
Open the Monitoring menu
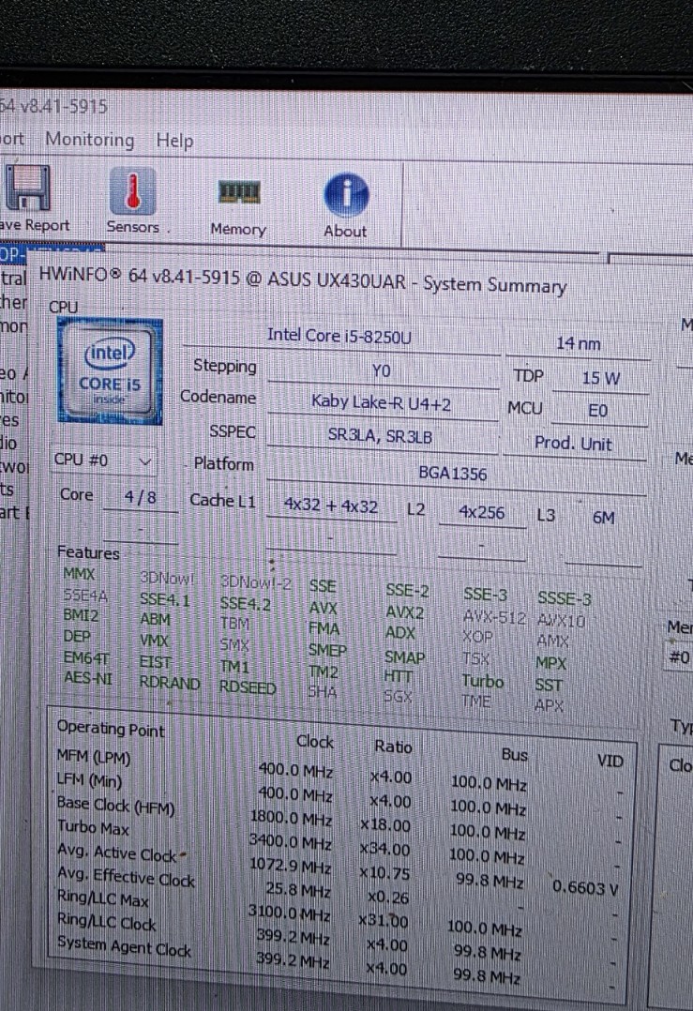(x=90, y=139)
